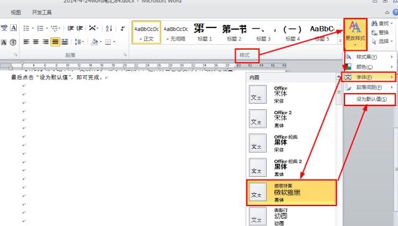Click the character border A icon
The height and width of the screenshot is (226, 398).
click(14, 27)
